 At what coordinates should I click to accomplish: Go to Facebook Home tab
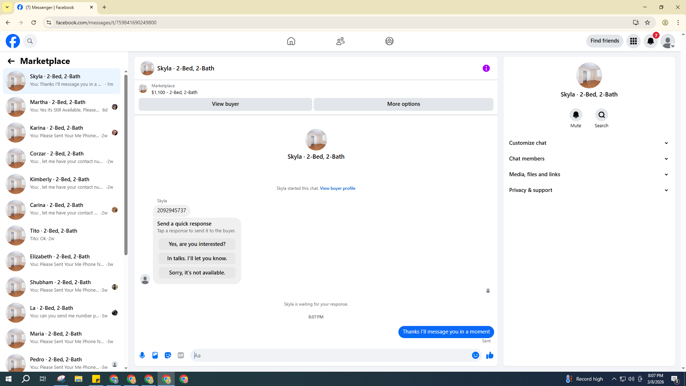point(291,41)
